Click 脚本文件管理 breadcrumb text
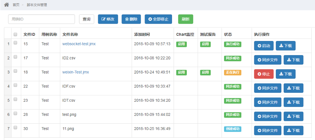Image resolution: width=315 pixels, height=140 pixels. (x=37, y=5)
